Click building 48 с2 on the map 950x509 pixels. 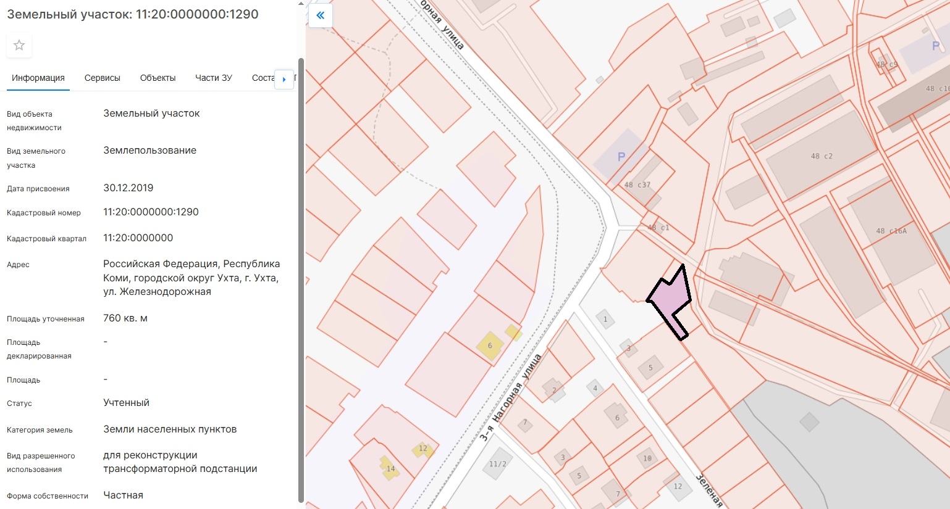(821, 156)
